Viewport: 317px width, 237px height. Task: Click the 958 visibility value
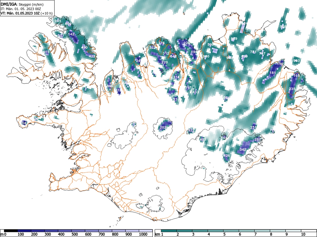pyautogui.click(x=283, y=27)
